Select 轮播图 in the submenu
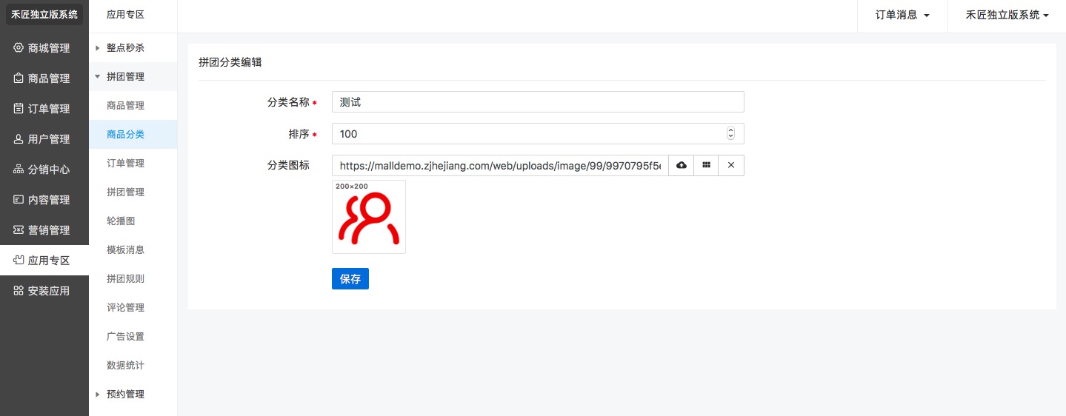 click(121, 221)
